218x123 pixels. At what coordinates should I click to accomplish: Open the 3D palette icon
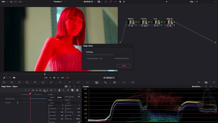(133, 82)
